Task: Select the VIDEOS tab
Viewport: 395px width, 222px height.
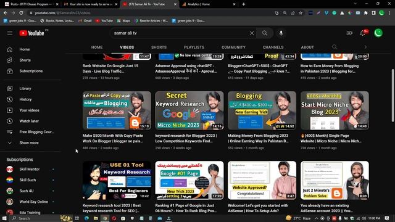Action: (127, 47)
